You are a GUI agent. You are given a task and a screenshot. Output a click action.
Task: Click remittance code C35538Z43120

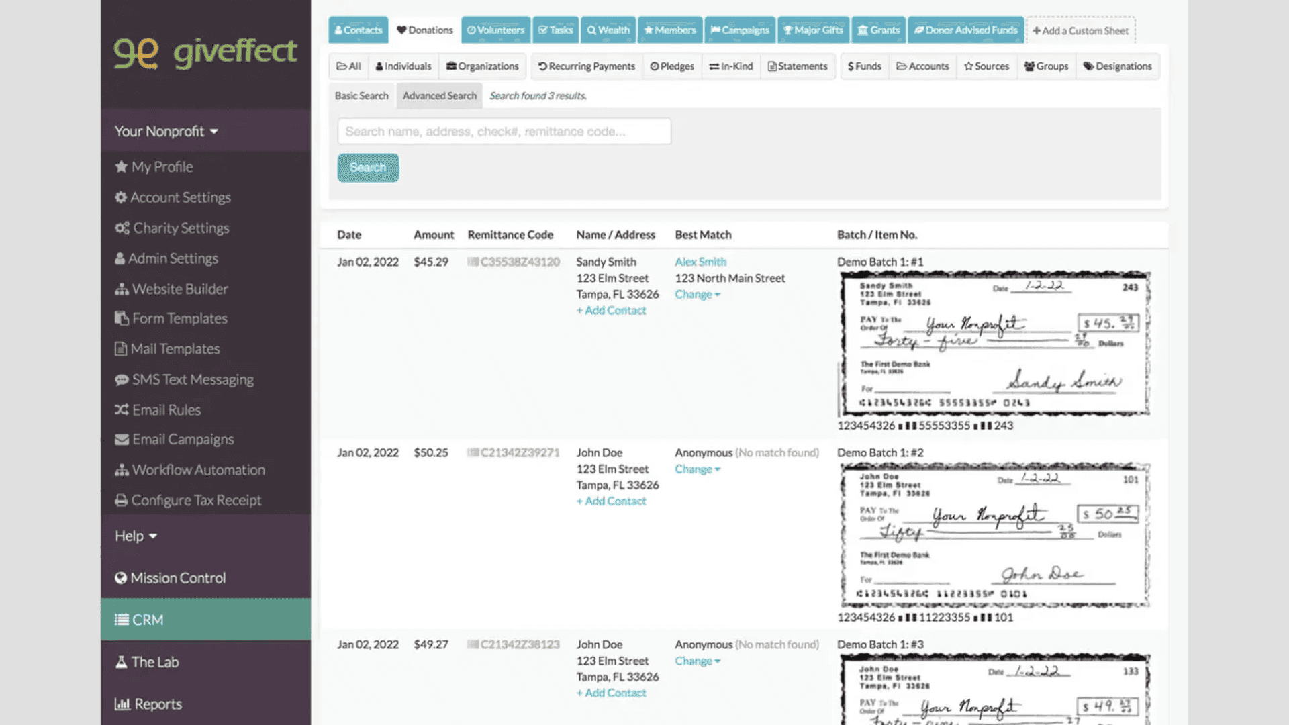tap(514, 262)
